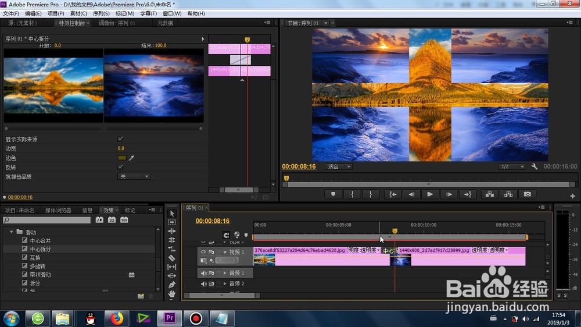This screenshot has height=327, width=581.
Task: Click 32-bit effects filter icon
Action: point(112,220)
